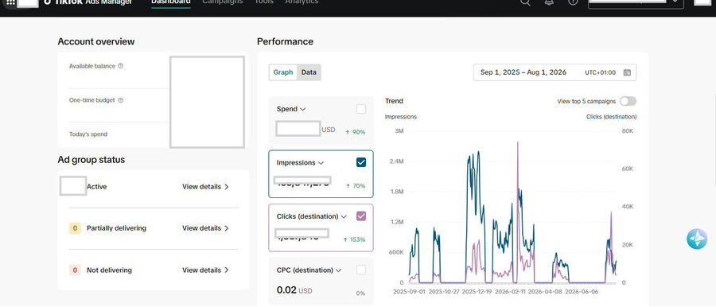Click the Today's spend label
Viewport: 716px width, 307px height.
(x=88, y=134)
